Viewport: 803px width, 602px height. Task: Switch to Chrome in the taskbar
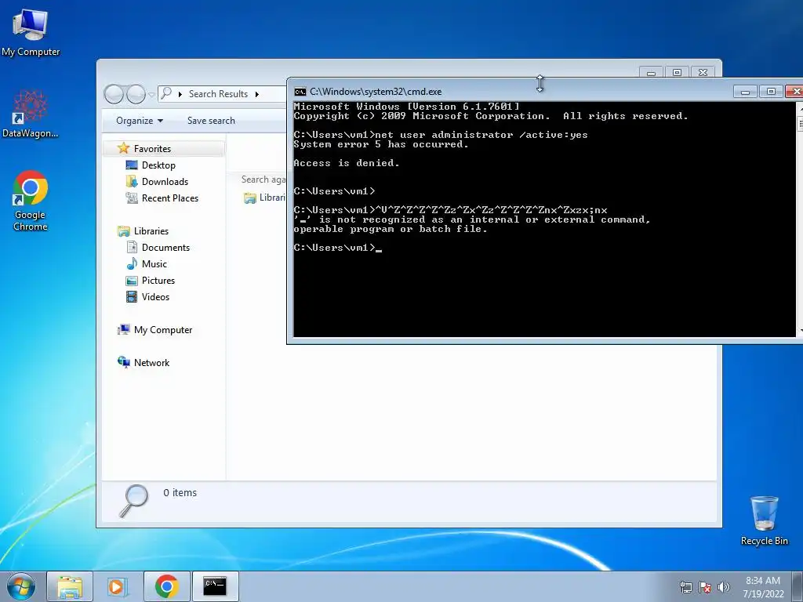coord(166,586)
